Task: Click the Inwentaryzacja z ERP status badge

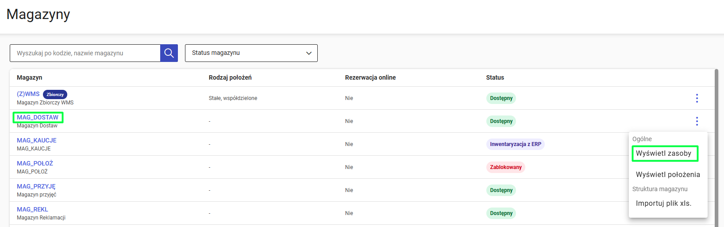Action: click(x=515, y=144)
